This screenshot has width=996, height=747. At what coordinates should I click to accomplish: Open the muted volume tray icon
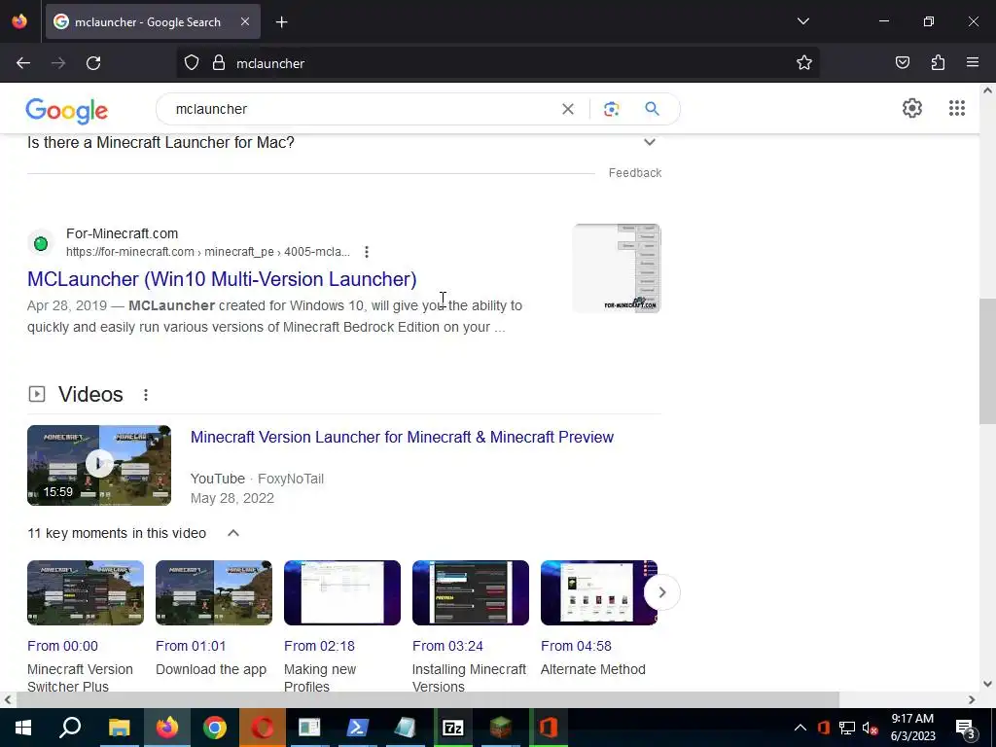871,728
